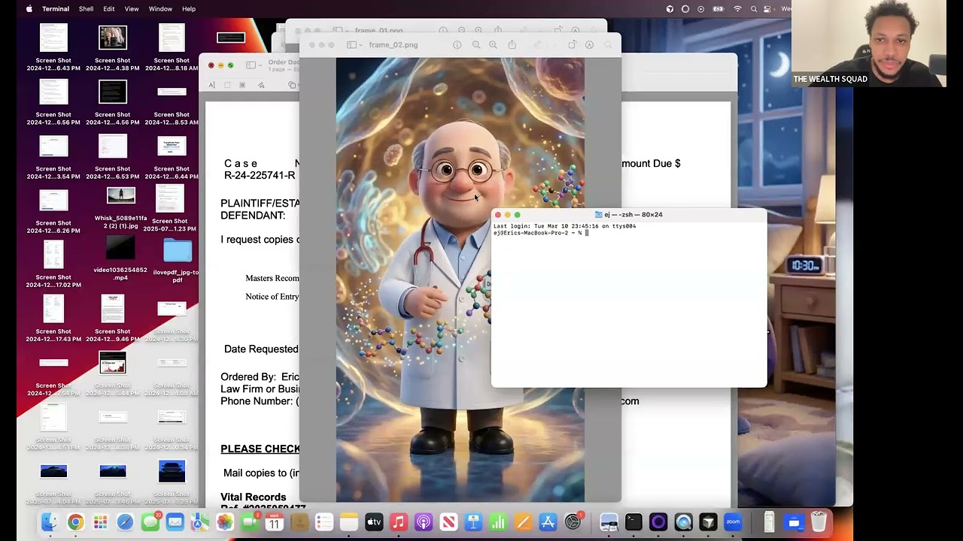
Task: Launch Safari from the Dock
Action: [x=125, y=522]
